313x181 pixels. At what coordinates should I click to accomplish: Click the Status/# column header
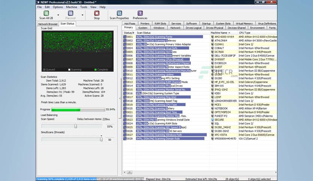tap(129, 33)
